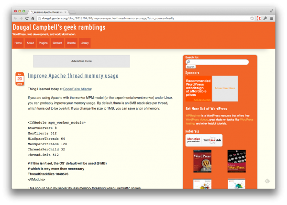Open the Contact navigation item
Image resolution: width=287 pixels, height=205 pixels.
click(x=57, y=43)
